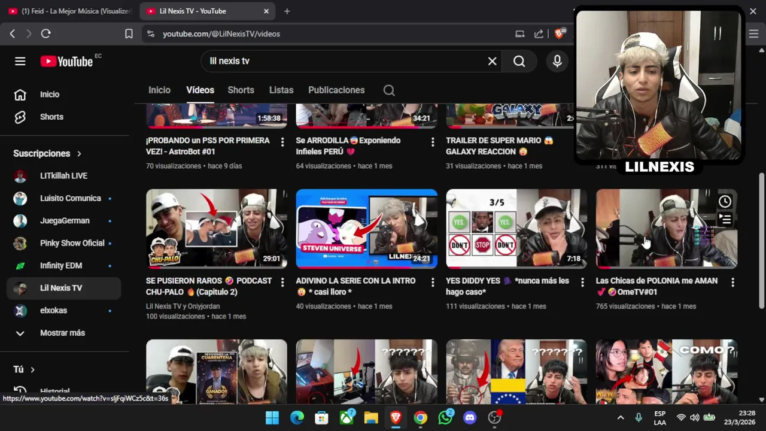Click the Brave Shields lion icon
Image resolution: width=766 pixels, height=431 pixels.
pos(559,34)
